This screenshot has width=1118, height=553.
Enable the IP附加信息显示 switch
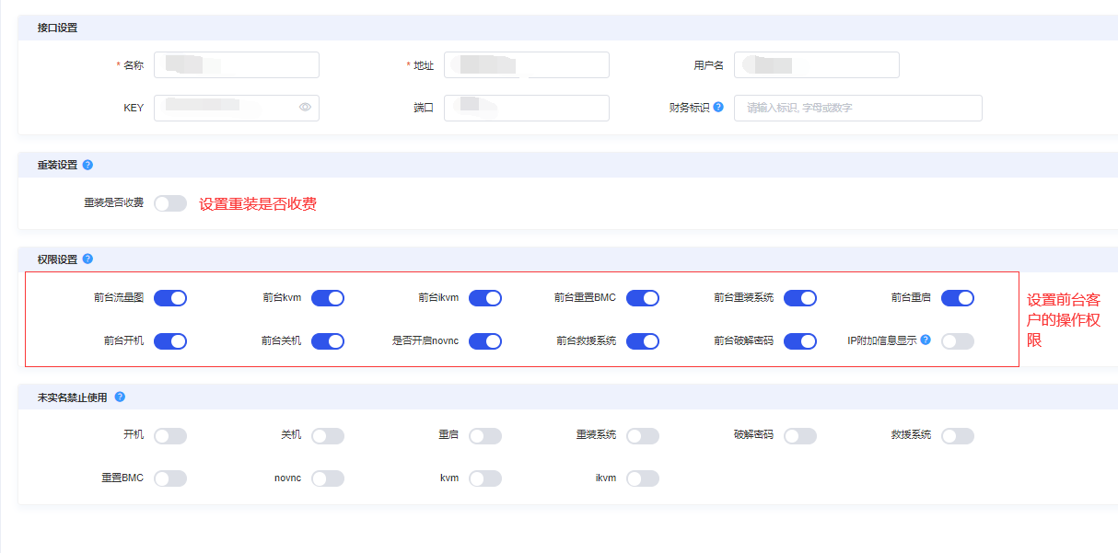pyautogui.click(x=958, y=341)
